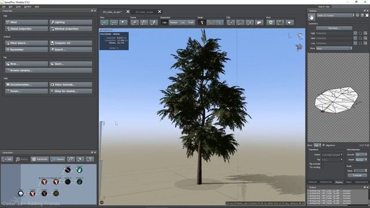370x208 pixels.
Task: Select the Cap node in the generation graph
Action: (56, 194)
